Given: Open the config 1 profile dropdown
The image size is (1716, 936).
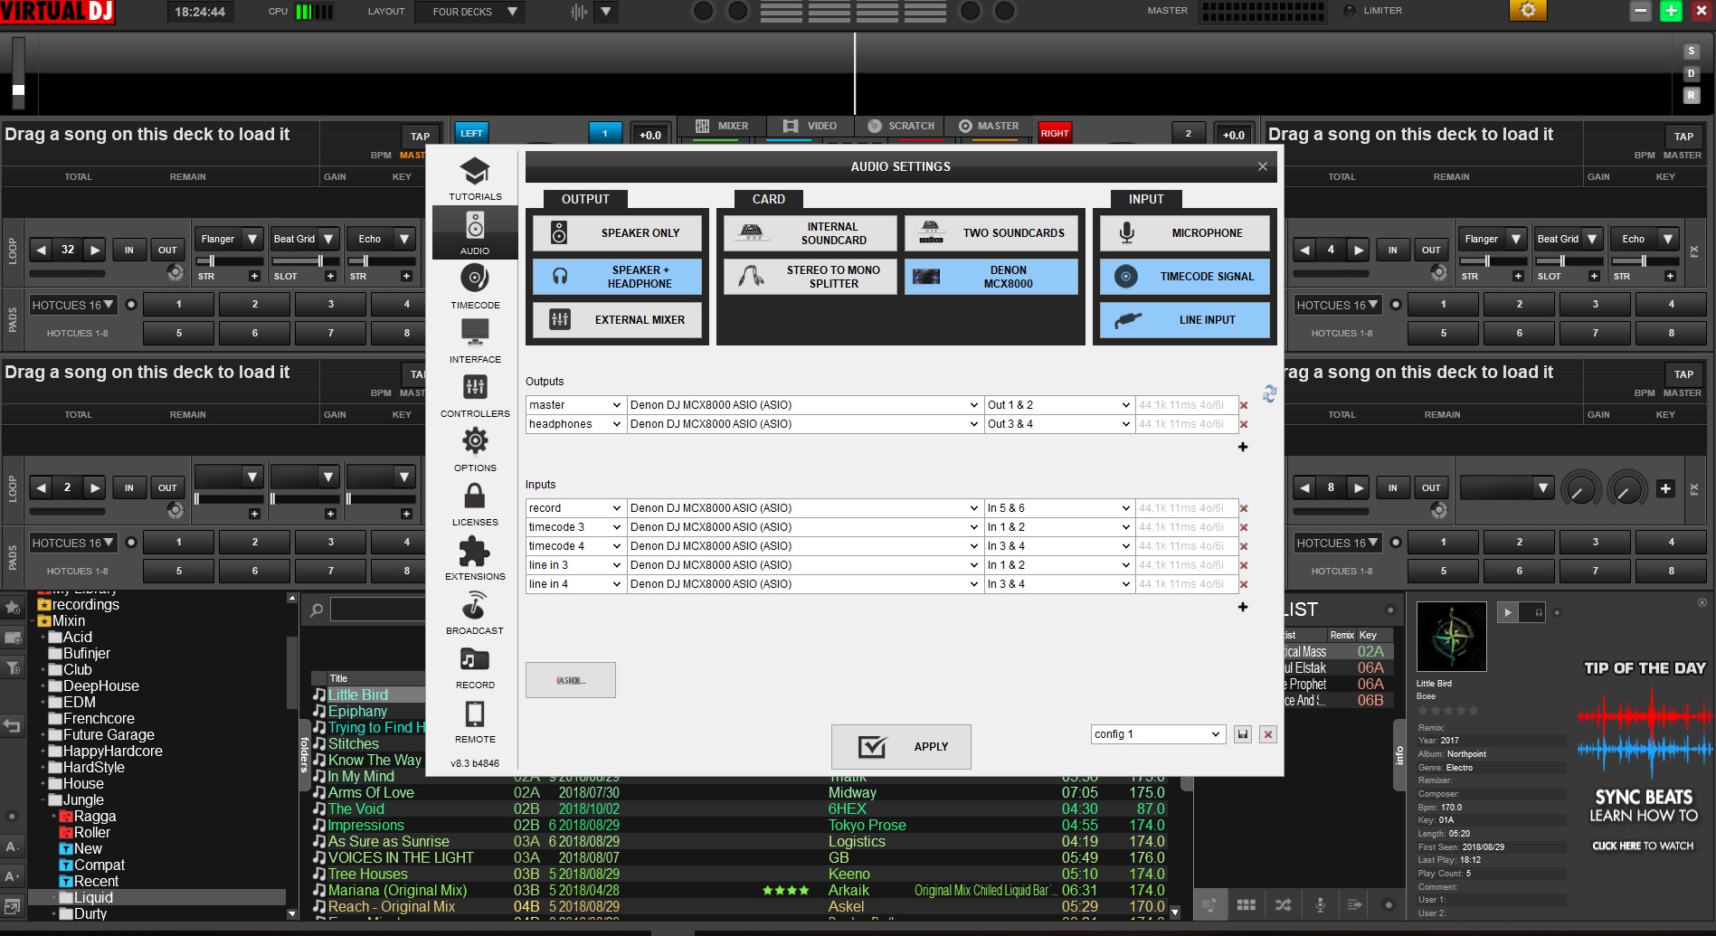Looking at the screenshot, I should 1158,734.
